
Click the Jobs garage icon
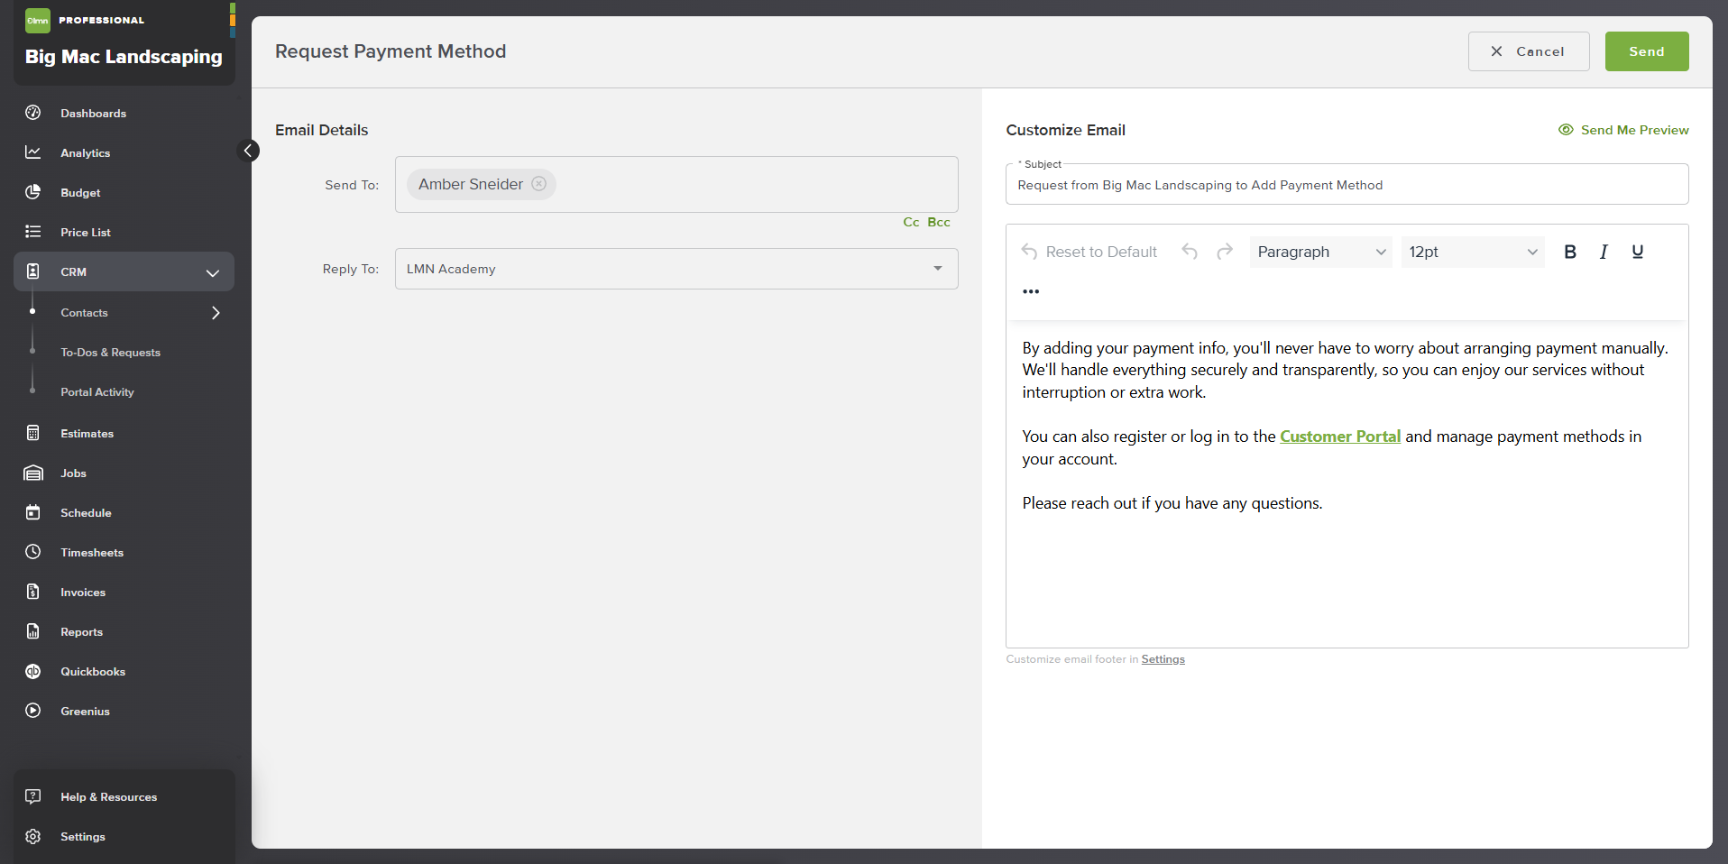click(x=33, y=473)
